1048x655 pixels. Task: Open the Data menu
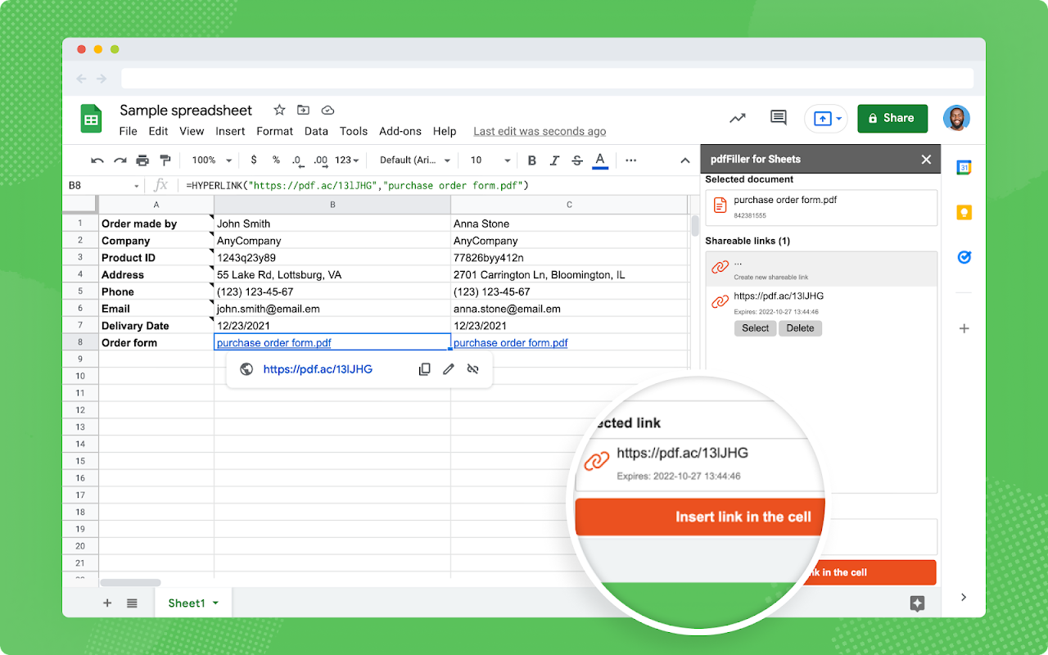[x=316, y=131]
